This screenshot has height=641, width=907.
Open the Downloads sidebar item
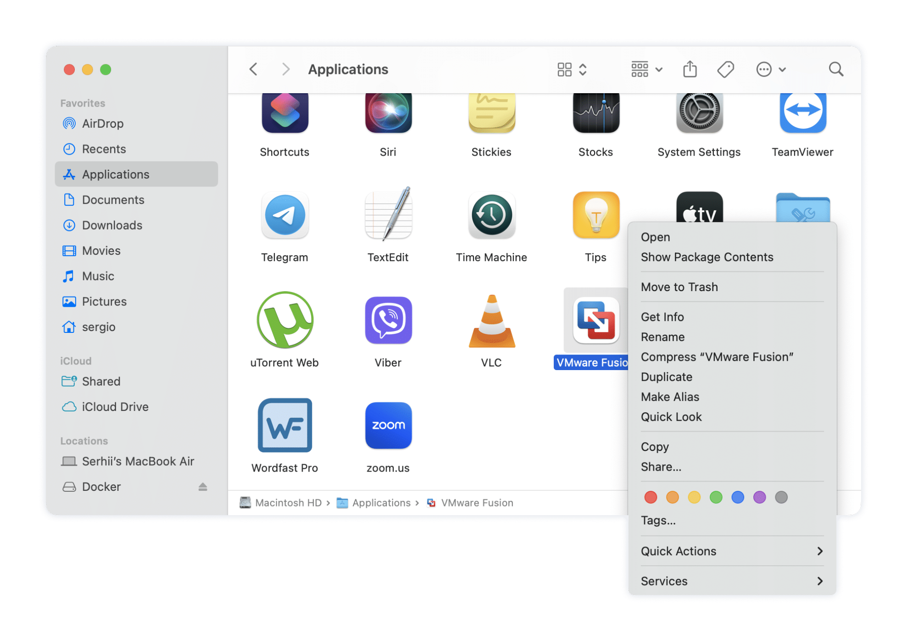point(112,225)
